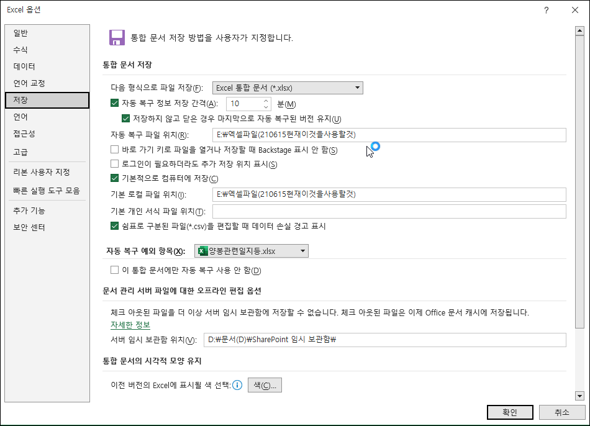Open the 자세한 정보 link
This screenshot has width=590, height=426.
(x=130, y=325)
